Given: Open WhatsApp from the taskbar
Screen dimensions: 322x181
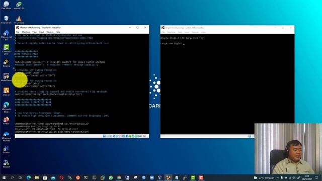Looking at the screenshot, I should pos(111,177).
